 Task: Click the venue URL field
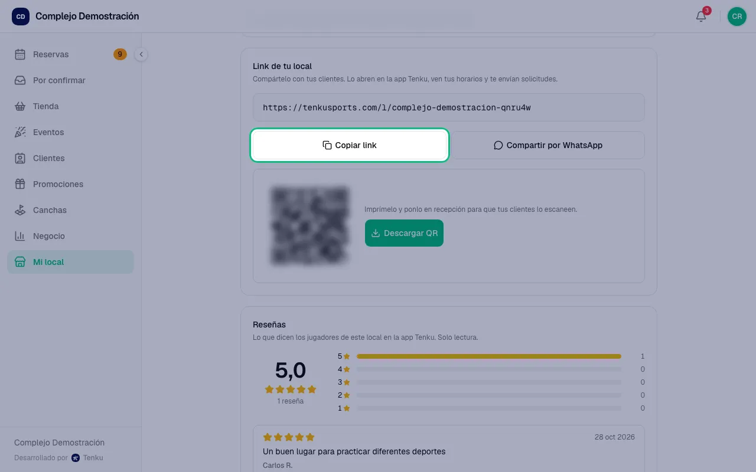click(x=449, y=107)
